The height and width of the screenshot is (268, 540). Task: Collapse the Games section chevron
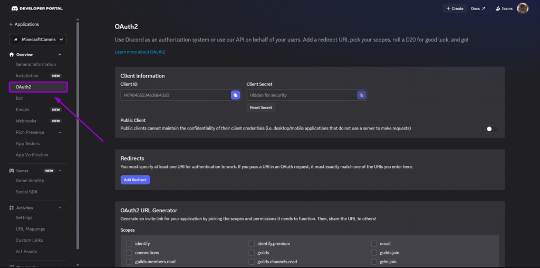pyautogui.click(x=60, y=171)
